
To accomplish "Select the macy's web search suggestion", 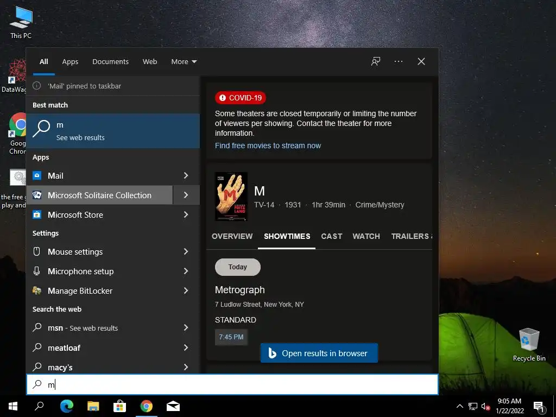I will [x=100, y=367].
